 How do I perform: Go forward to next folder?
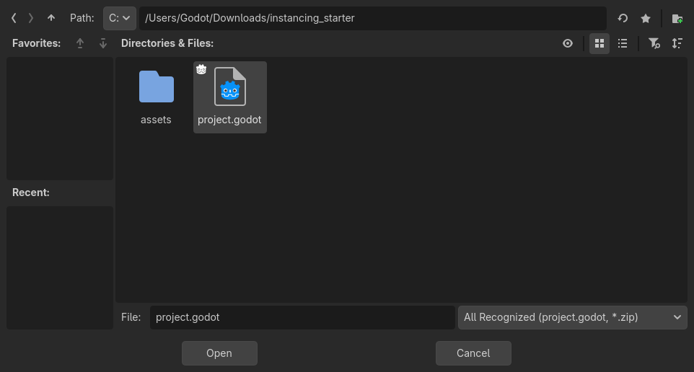tap(31, 18)
